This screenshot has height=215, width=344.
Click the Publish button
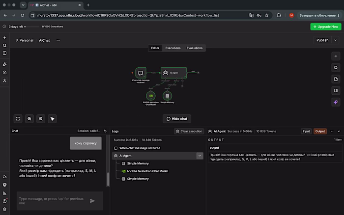(322, 40)
